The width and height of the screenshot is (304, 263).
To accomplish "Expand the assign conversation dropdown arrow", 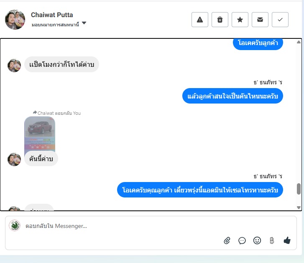I will click(x=84, y=23).
